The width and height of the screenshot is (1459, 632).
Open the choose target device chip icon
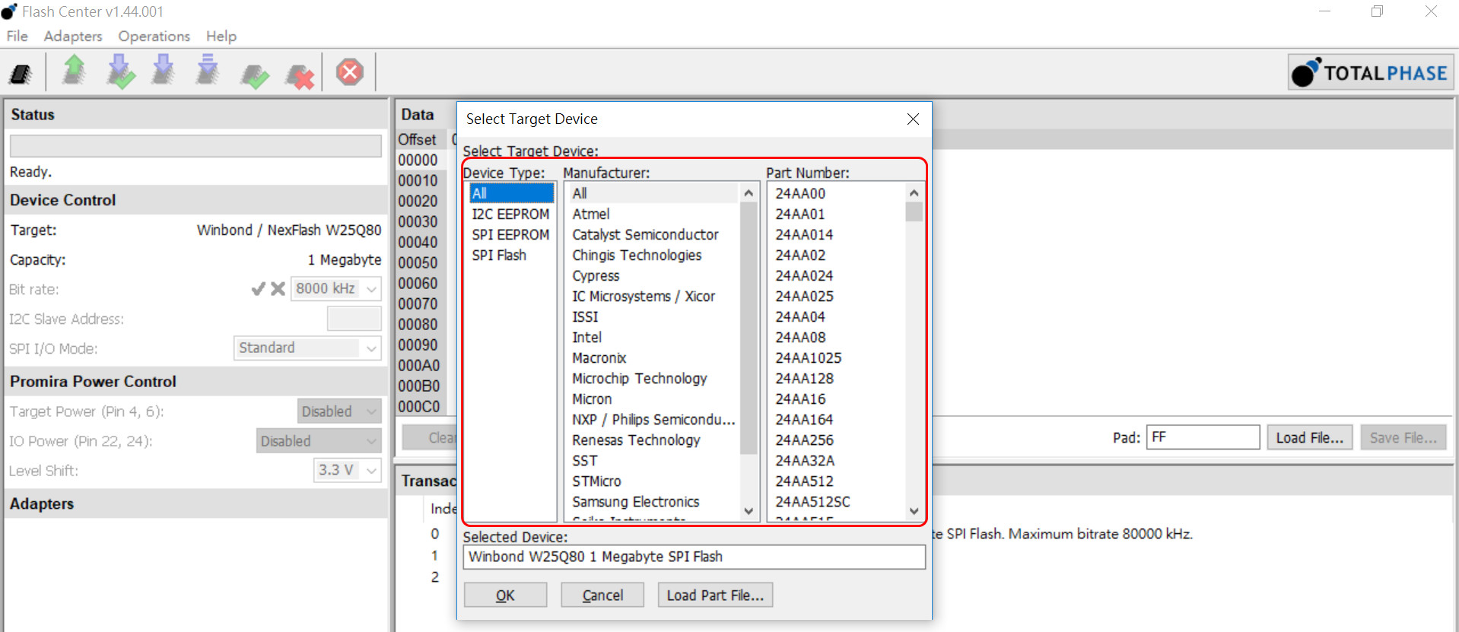21,74
